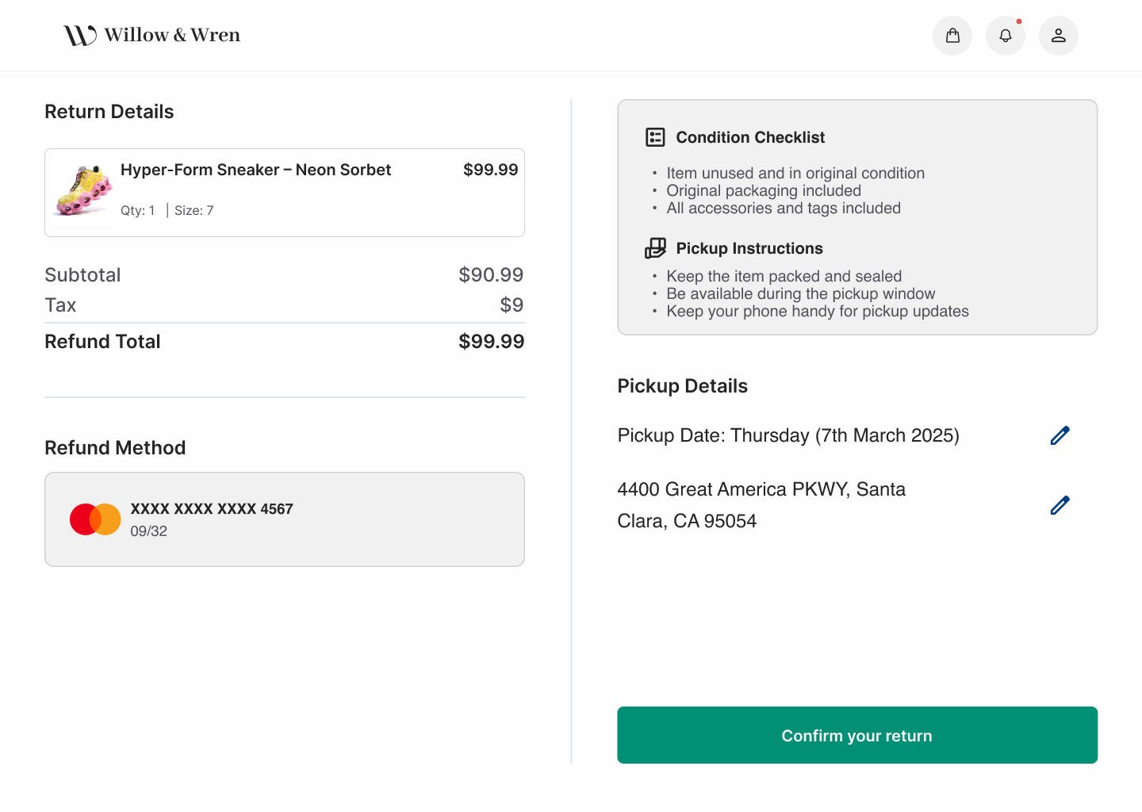Select the Thursday 7th March pickup date text
This screenshot has height=812, width=1142.
788,435
